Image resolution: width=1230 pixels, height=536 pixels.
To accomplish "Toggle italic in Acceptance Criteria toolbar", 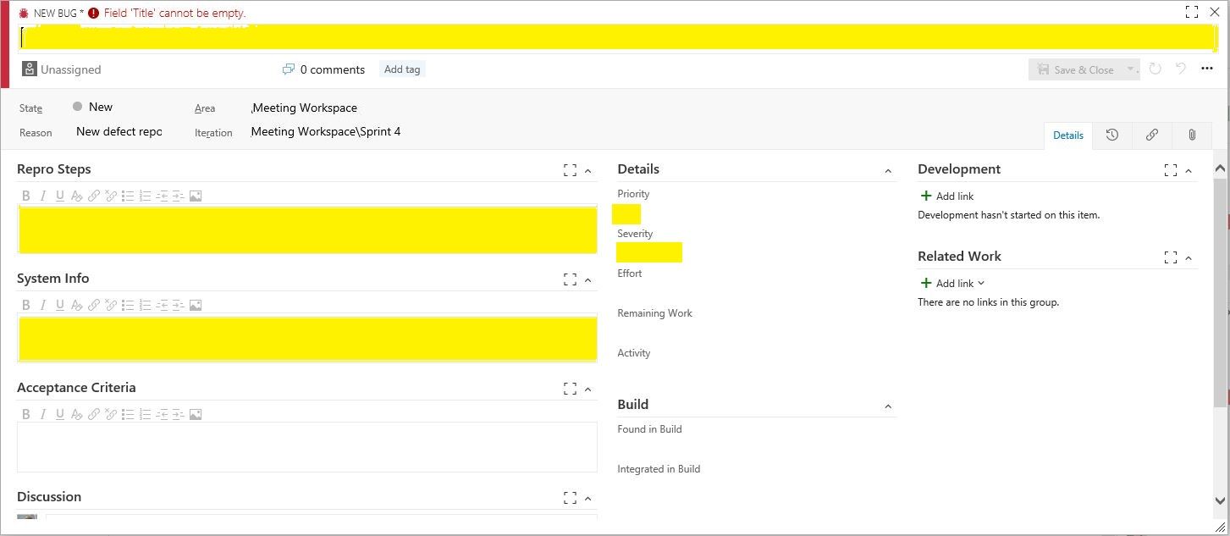I will (x=42, y=414).
